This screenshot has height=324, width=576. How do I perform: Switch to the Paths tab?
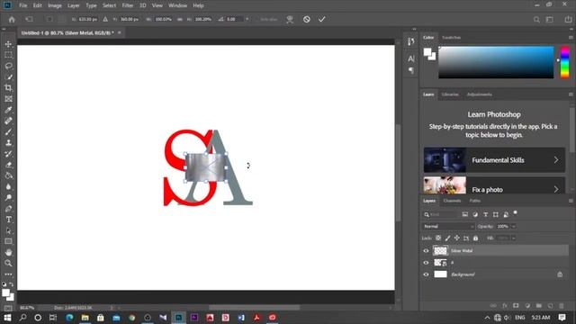[474, 201]
